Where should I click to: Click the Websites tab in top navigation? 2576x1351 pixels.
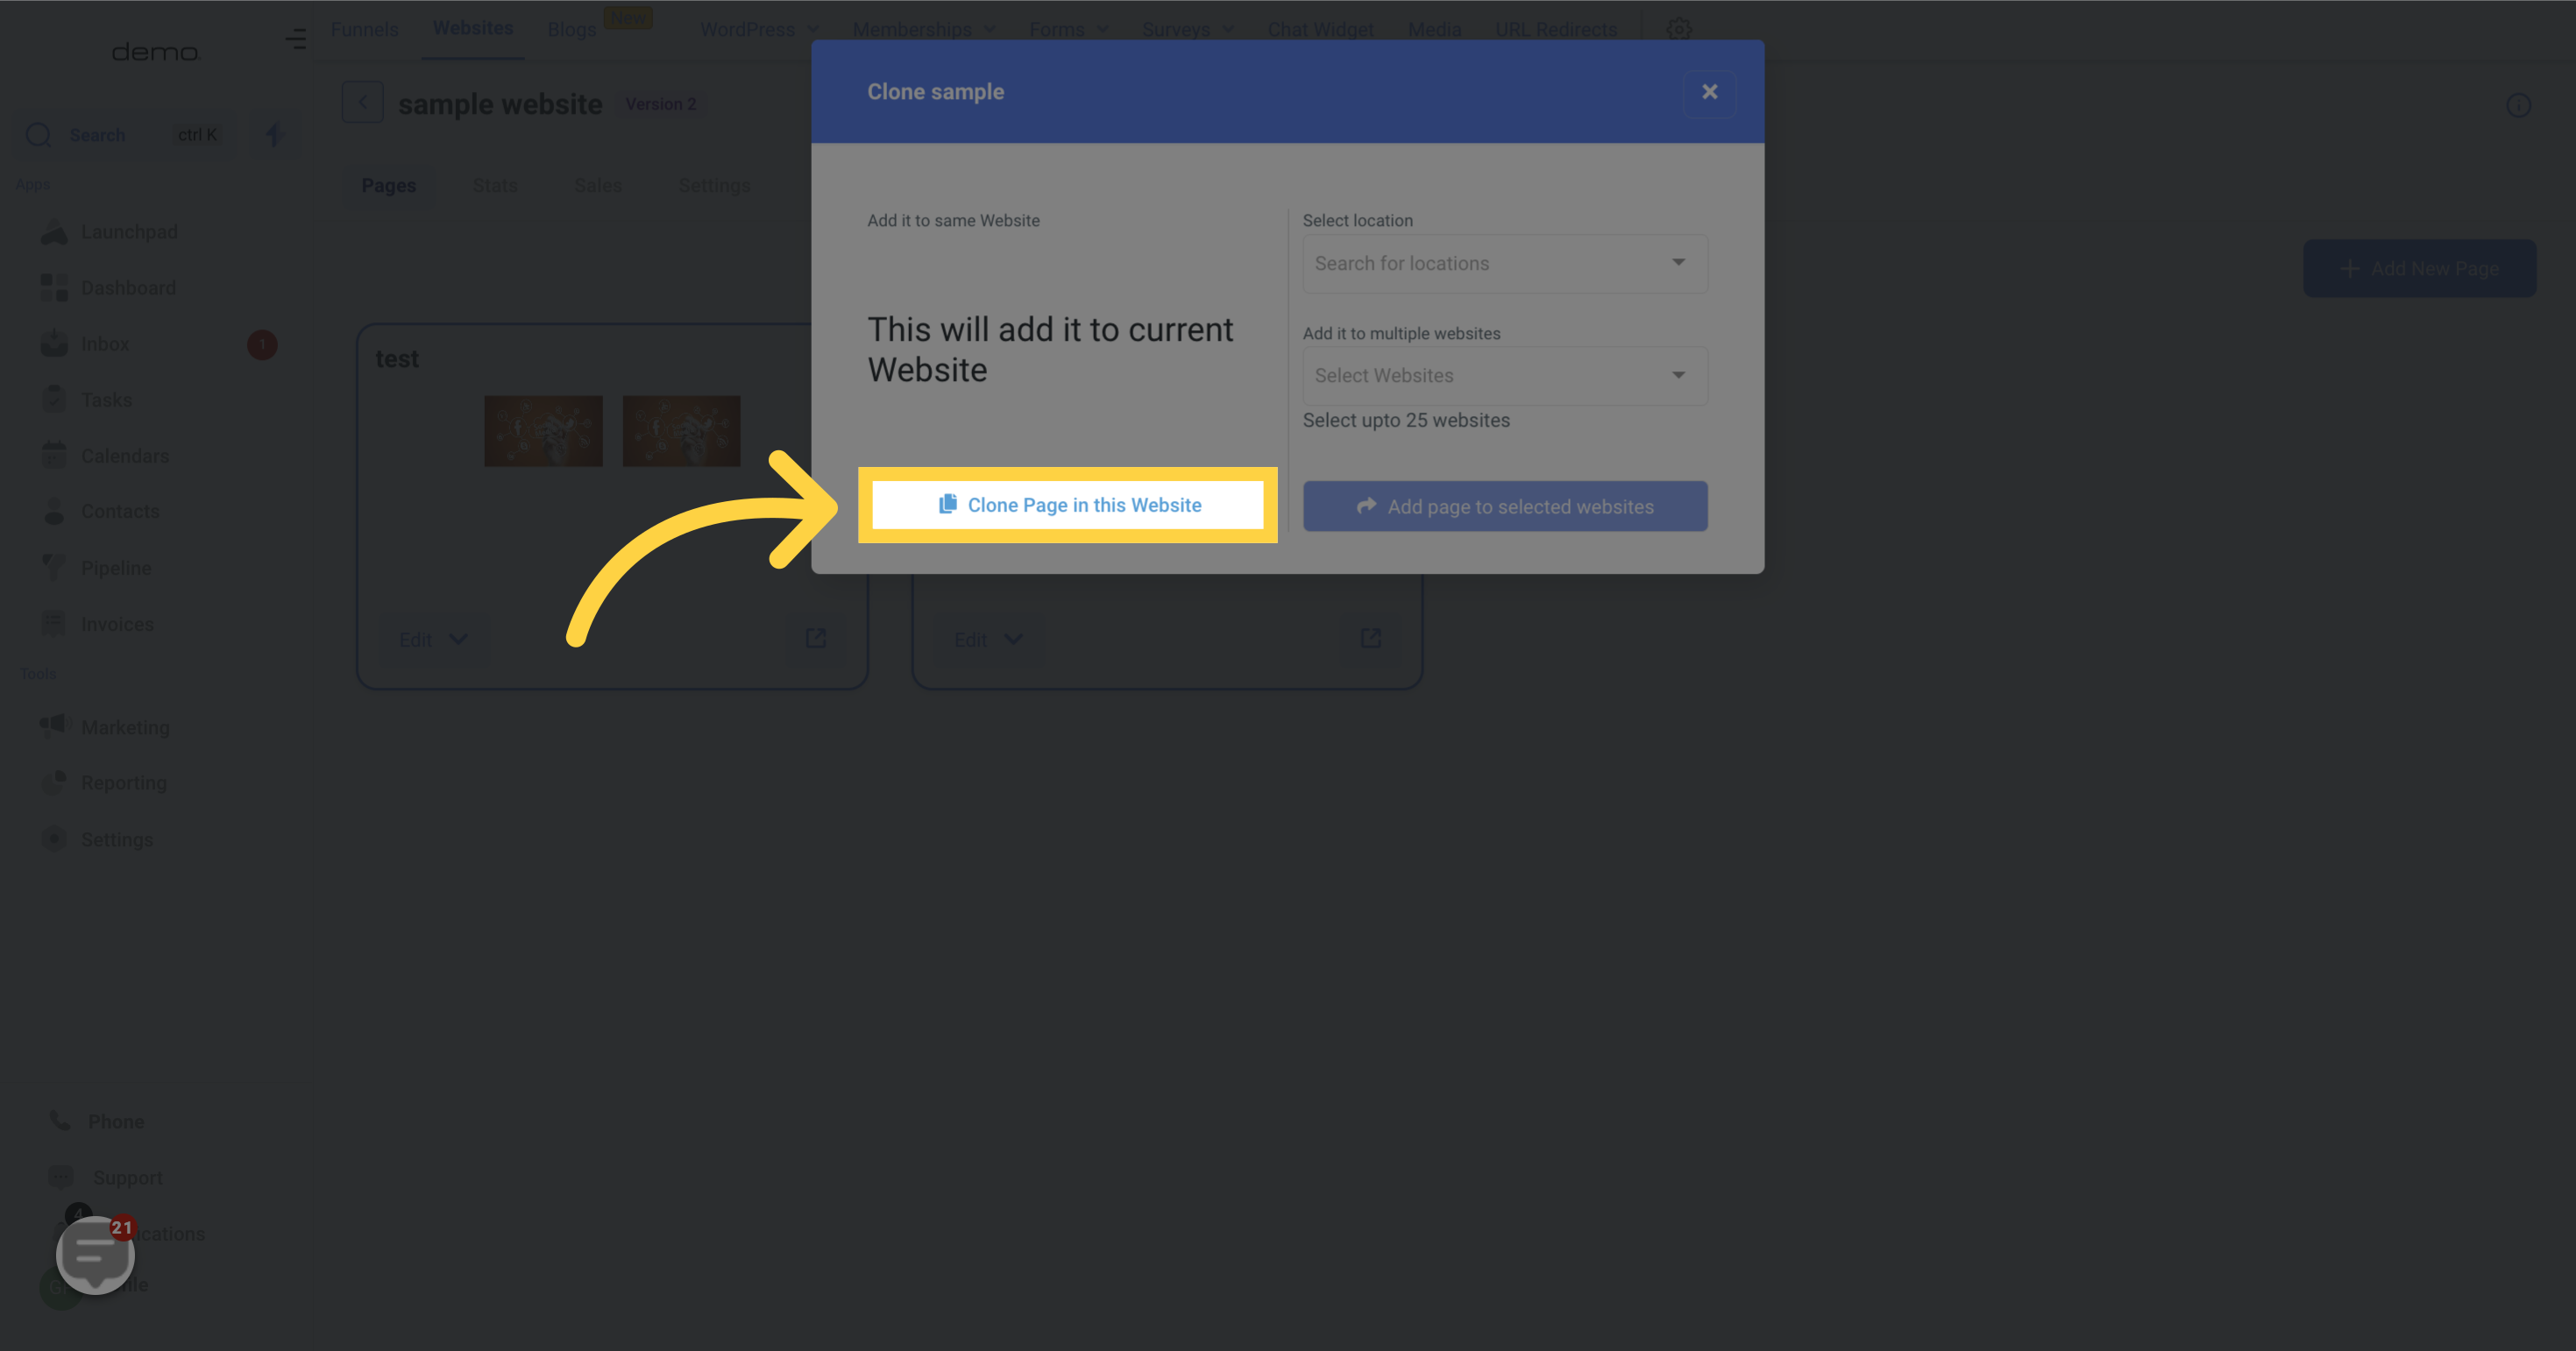pos(472,29)
